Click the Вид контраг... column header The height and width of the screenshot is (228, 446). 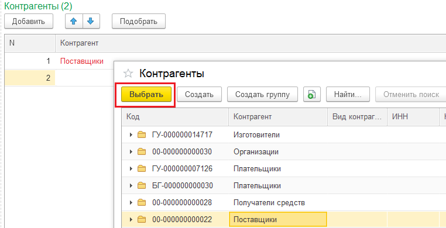click(357, 117)
